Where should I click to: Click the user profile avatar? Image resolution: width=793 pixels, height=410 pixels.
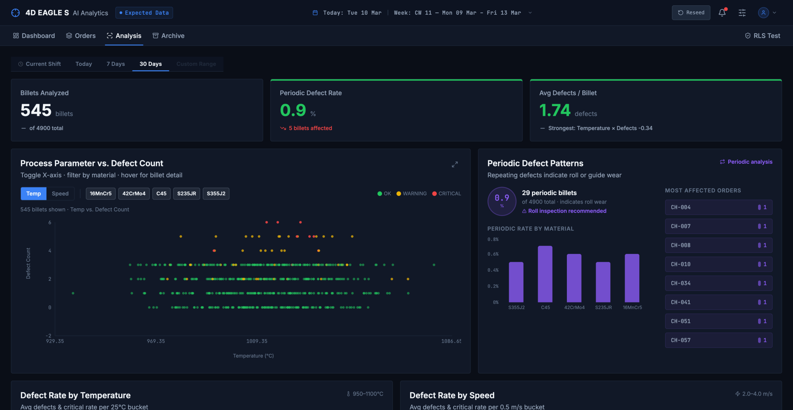(x=763, y=13)
